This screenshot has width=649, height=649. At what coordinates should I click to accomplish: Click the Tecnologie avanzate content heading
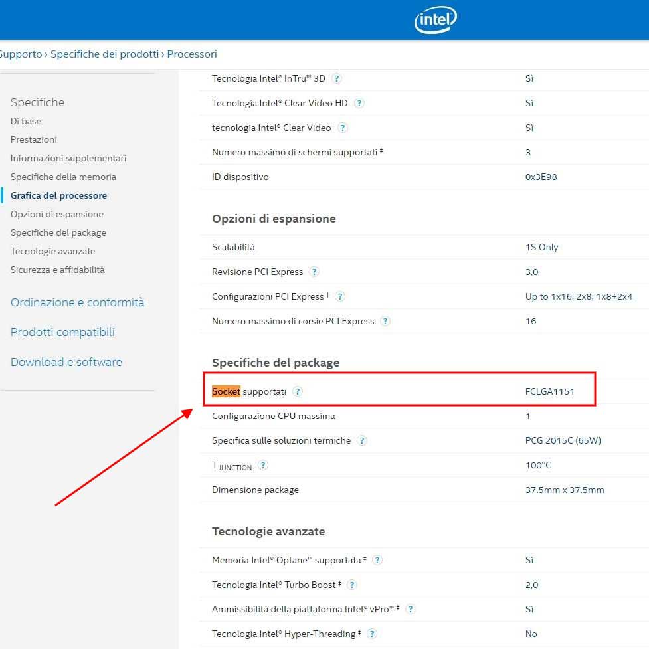tap(268, 531)
